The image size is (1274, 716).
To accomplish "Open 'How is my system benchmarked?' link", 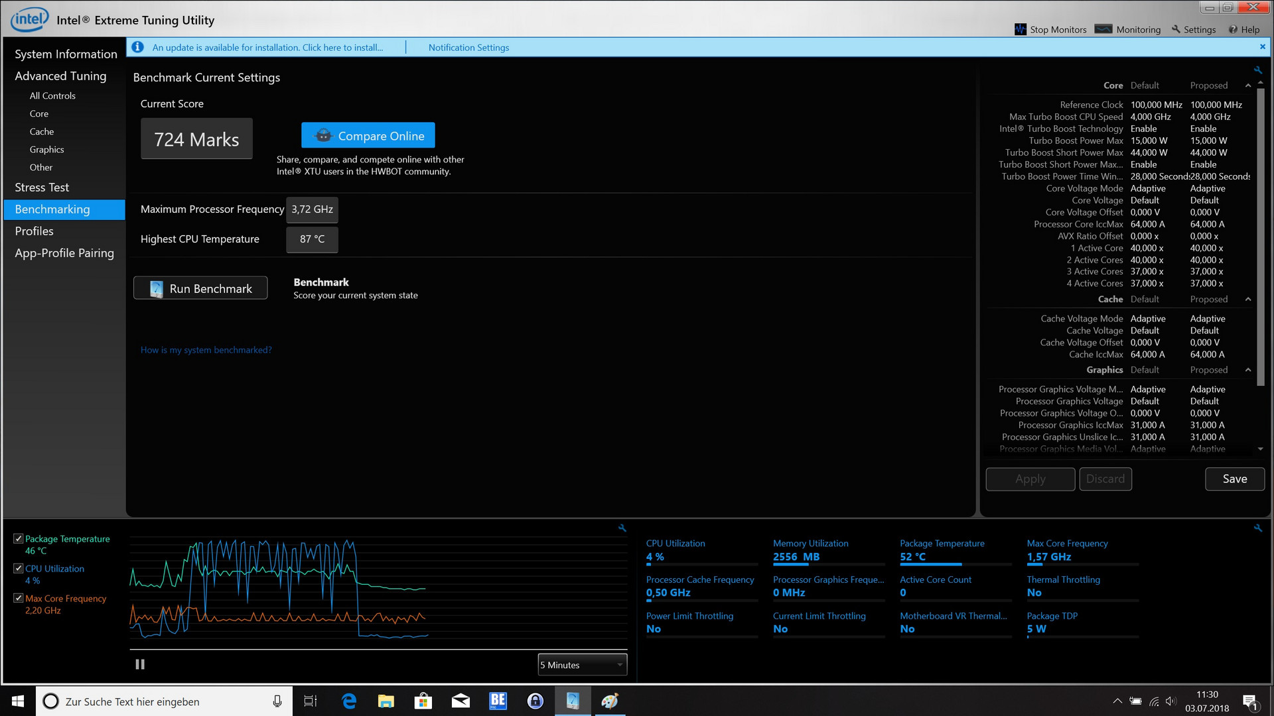I will point(206,350).
